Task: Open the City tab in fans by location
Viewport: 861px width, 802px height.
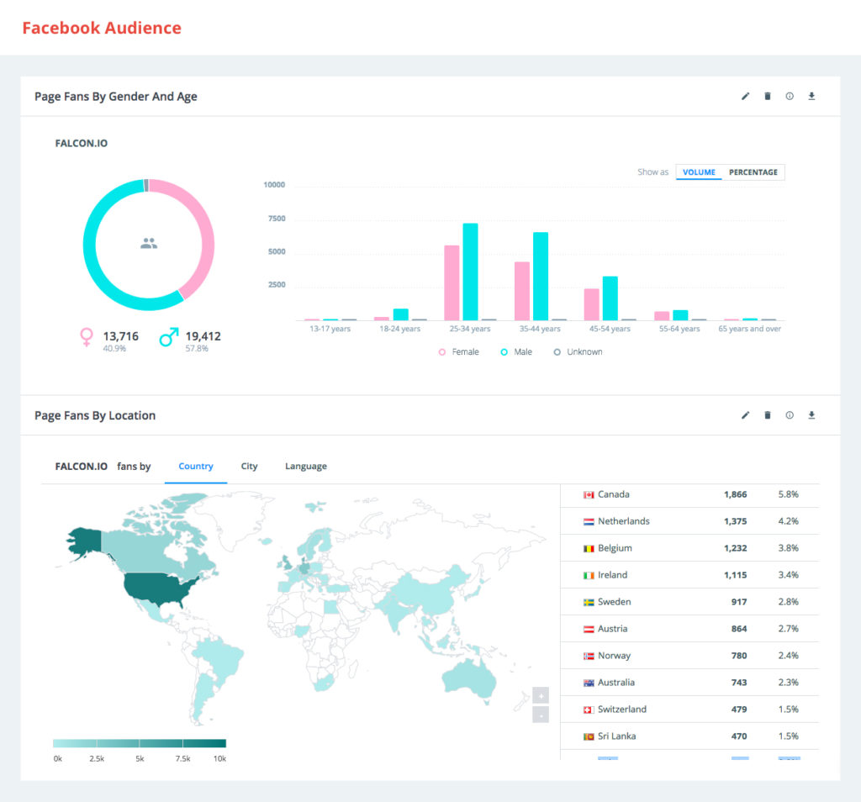Action: point(249,466)
